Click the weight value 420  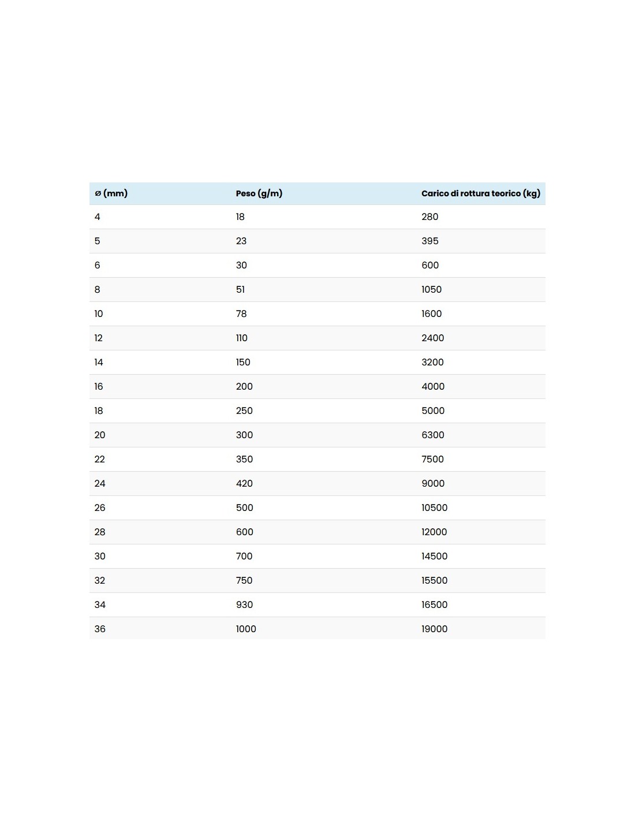pyautogui.click(x=244, y=484)
